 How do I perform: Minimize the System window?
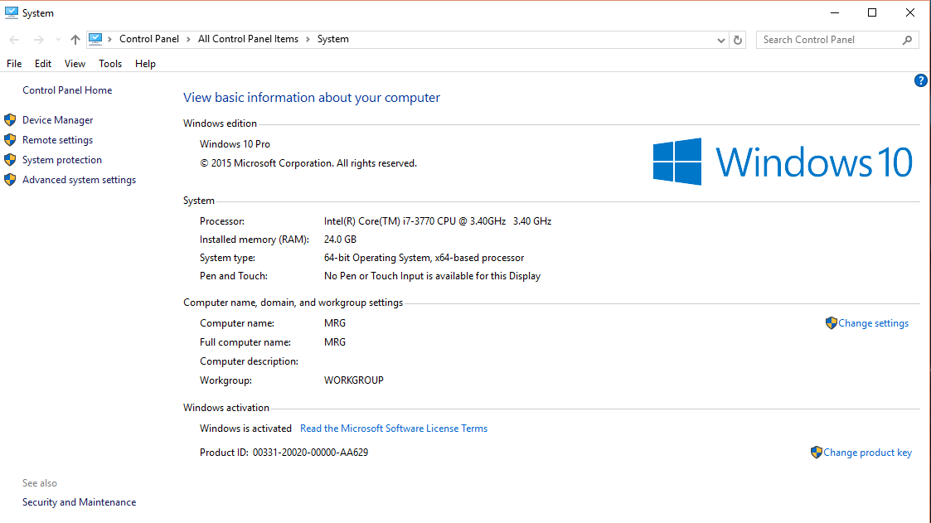coord(835,12)
